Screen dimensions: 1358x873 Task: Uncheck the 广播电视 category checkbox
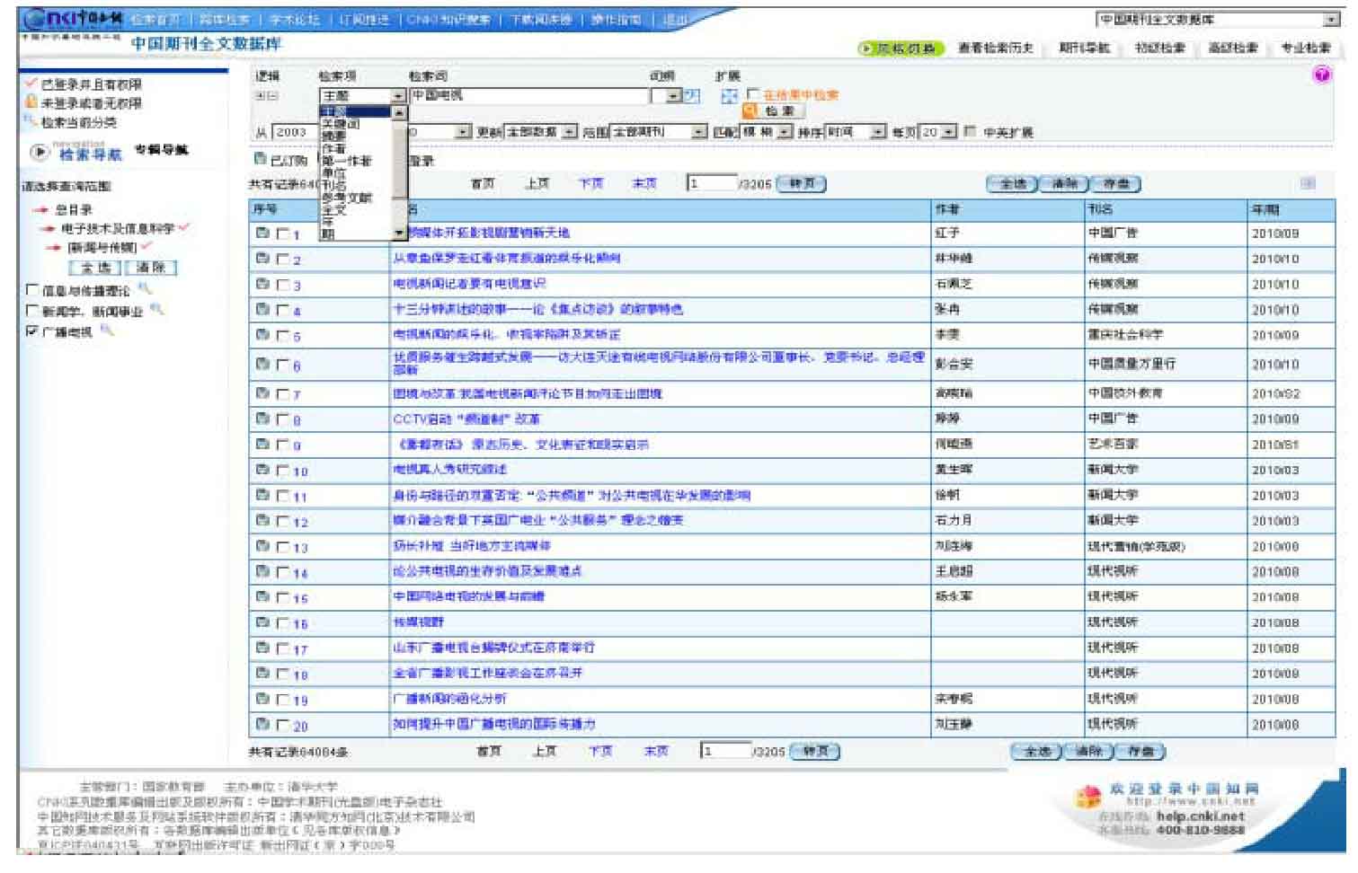click(32, 331)
